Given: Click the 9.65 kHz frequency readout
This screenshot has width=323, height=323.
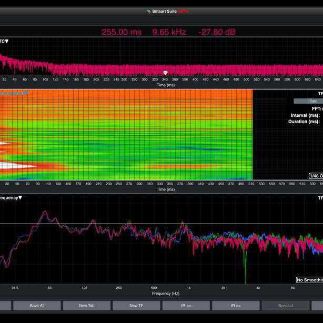Looking at the screenshot, I should pos(169,32).
